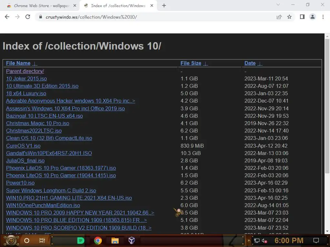Viewport: 330px width, 247px height.
Task: Close the Chrome Web Store tab
Action: (x=75, y=6)
